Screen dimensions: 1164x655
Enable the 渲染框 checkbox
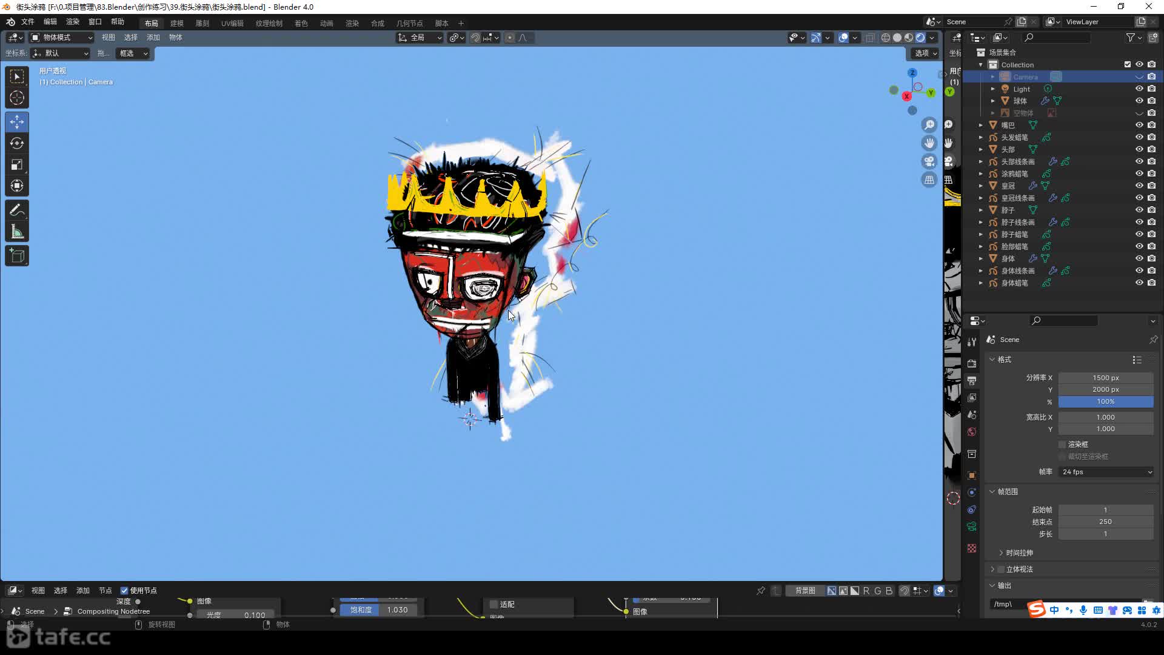pos(1062,445)
